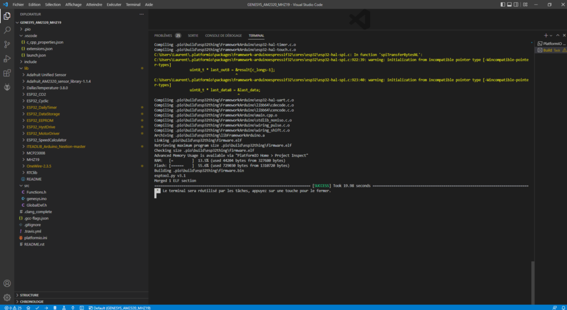Open the Accounts icon in activity bar
The image size is (567, 310).
tap(7, 283)
